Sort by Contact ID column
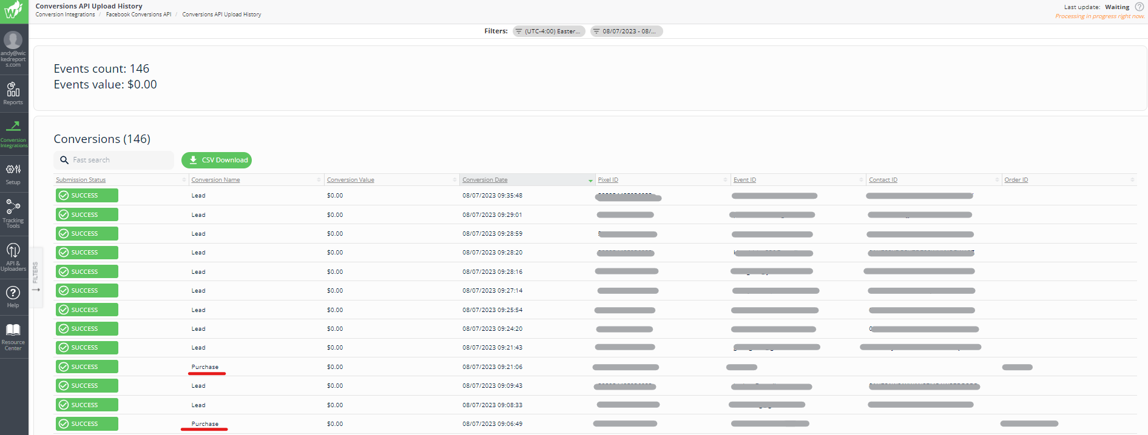The image size is (1148, 435). pyautogui.click(x=883, y=180)
